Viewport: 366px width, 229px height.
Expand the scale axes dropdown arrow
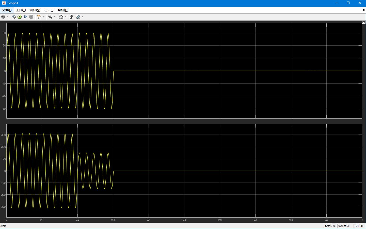coord(66,17)
